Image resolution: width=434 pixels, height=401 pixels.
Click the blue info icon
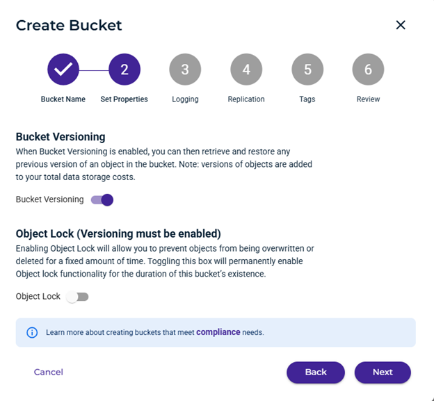[32, 332]
